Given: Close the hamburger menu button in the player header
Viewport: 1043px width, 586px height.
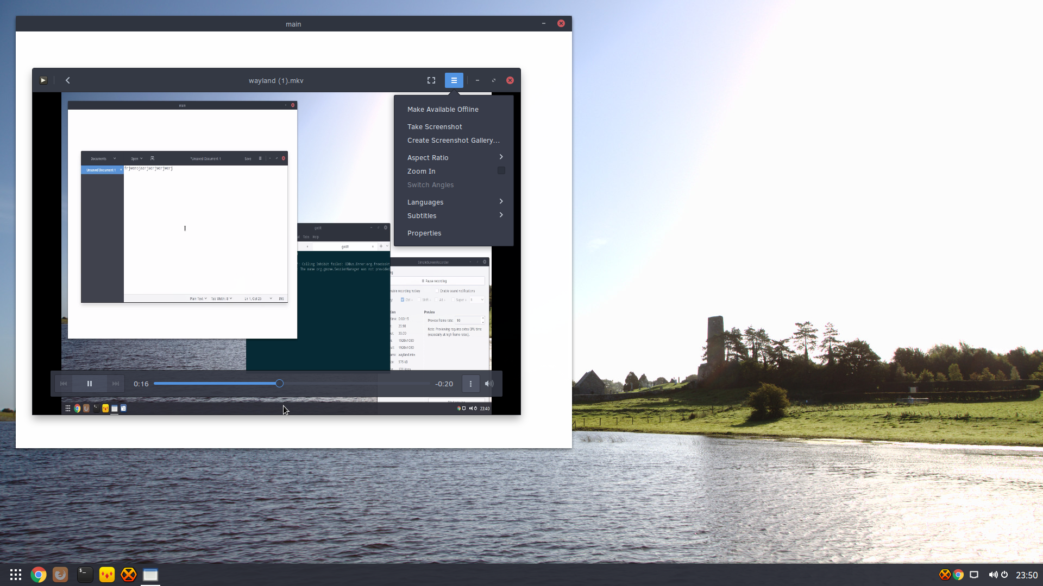Looking at the screenshot, I should pyautogui.click(x=454, y=80).
